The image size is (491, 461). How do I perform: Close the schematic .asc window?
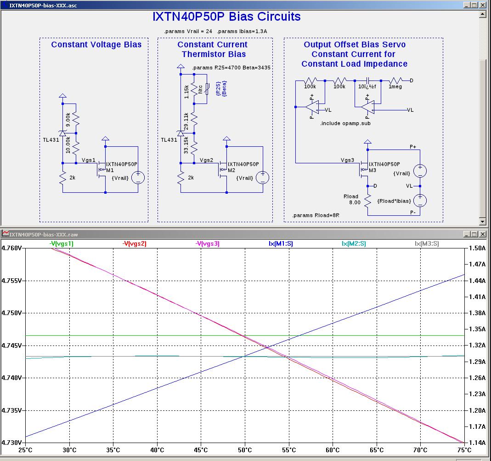(x=483, y=5)
